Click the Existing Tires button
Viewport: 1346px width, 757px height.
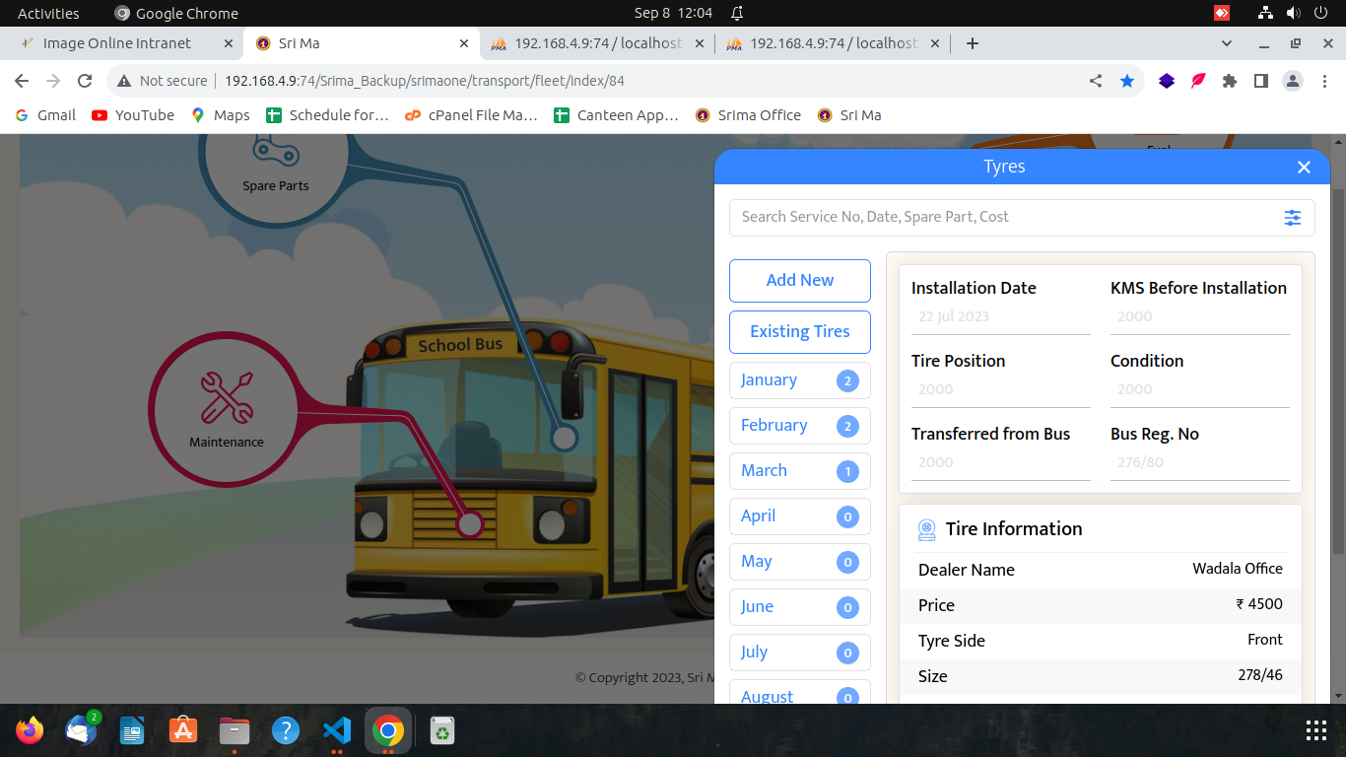pyautogui.click(x=800, y=332)
